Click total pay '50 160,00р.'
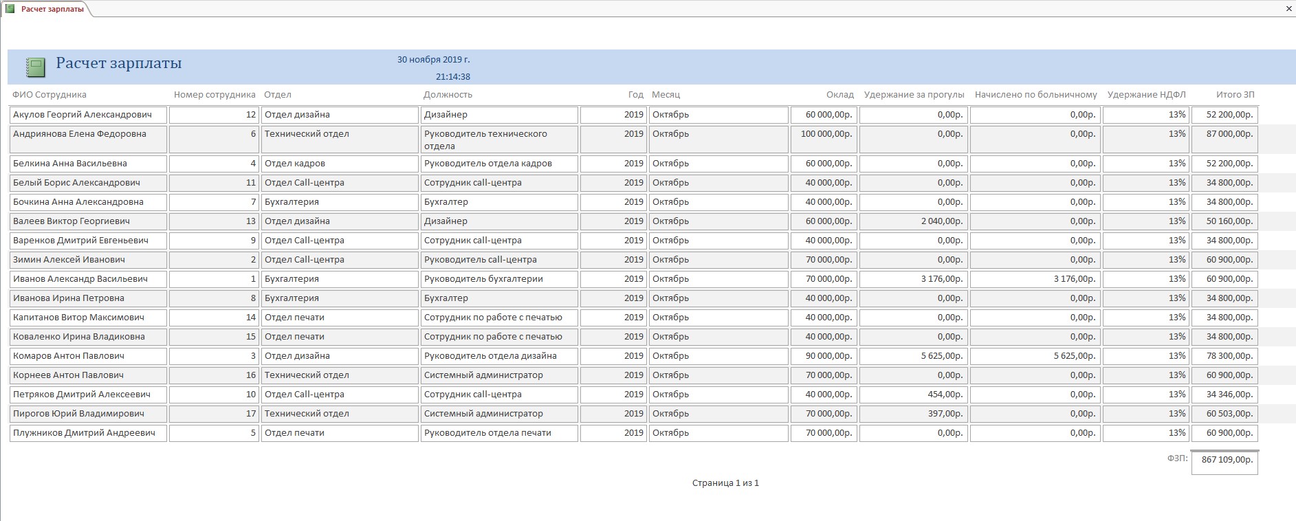Image resolution: width=1296 pixels, height=521 pixels. pos(1224,221)
